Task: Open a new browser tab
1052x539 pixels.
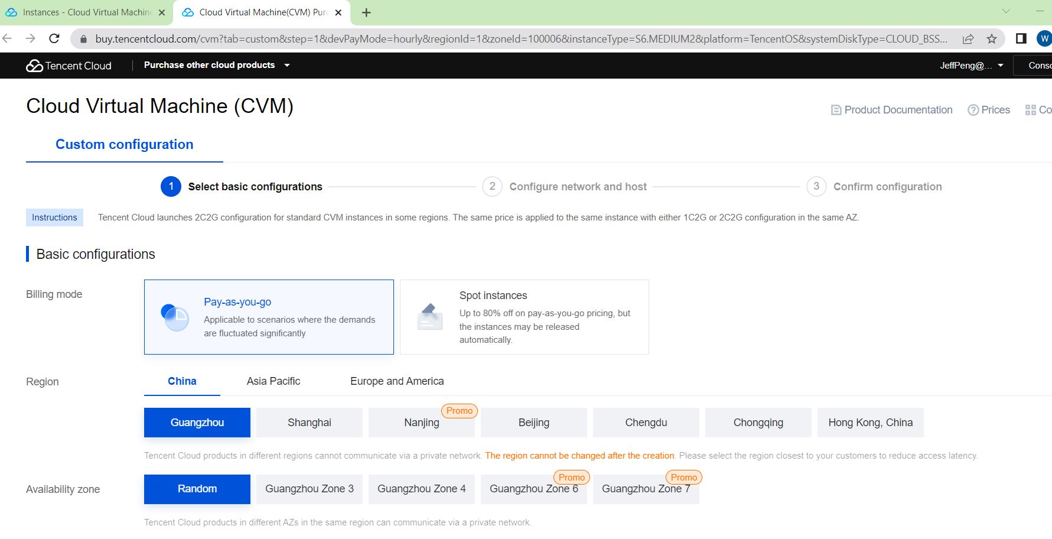Action: point(366,12)
